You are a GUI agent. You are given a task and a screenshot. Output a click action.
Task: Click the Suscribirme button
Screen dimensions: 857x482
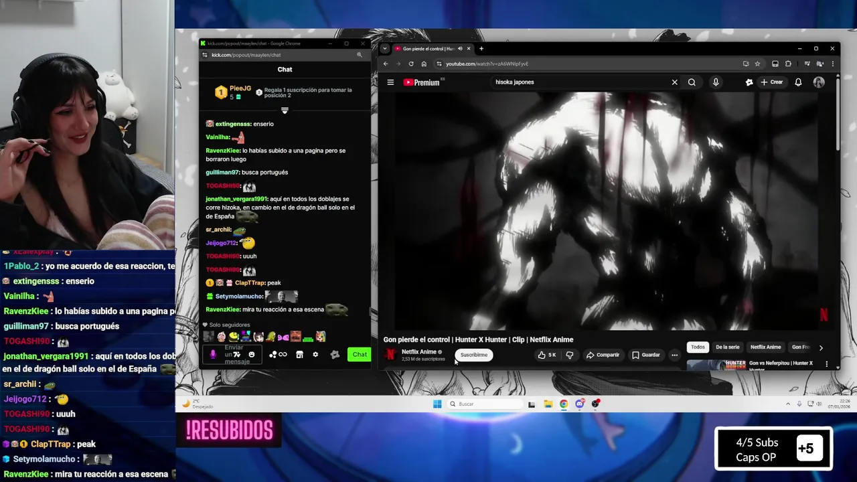click(474, 355)
